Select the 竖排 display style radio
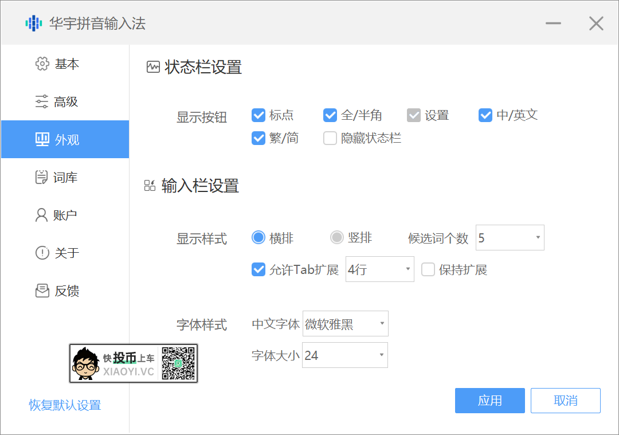The height and width of the screenshot is (435, 619). click(338, 237)
